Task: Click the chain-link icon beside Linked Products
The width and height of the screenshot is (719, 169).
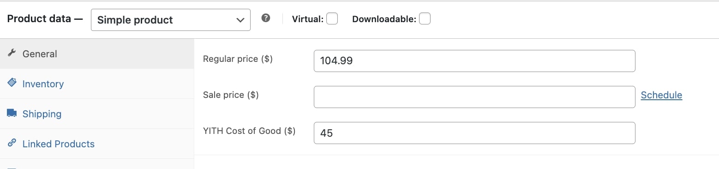Action: (x=12, y=143)
